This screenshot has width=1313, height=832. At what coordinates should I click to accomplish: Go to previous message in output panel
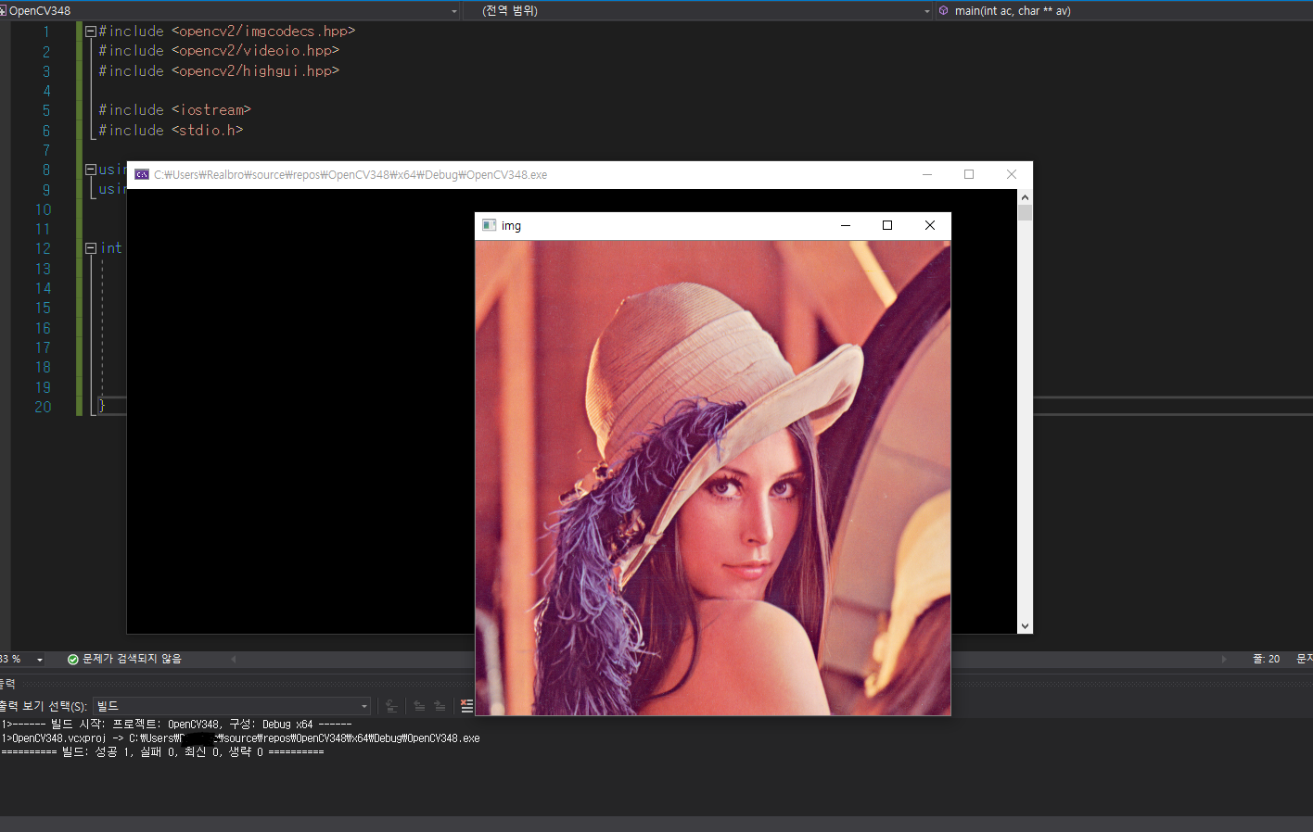pos(419,706)
